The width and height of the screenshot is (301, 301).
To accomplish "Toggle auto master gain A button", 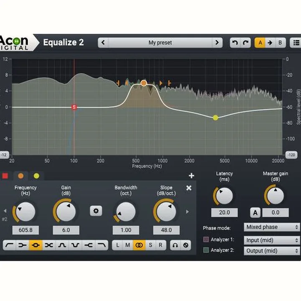I will tap(255, 213).
